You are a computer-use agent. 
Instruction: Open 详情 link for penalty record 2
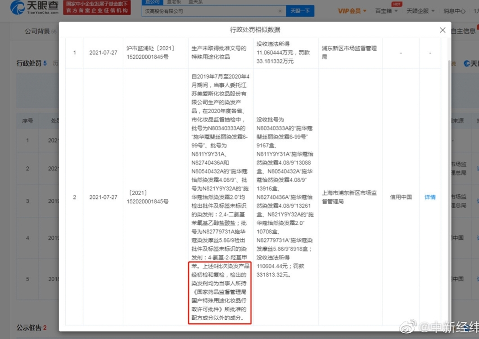(x=429, y=197)
